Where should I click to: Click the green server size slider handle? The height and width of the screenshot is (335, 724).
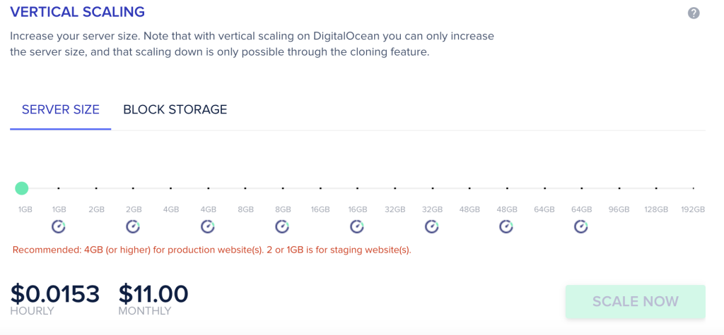point(22,188)
